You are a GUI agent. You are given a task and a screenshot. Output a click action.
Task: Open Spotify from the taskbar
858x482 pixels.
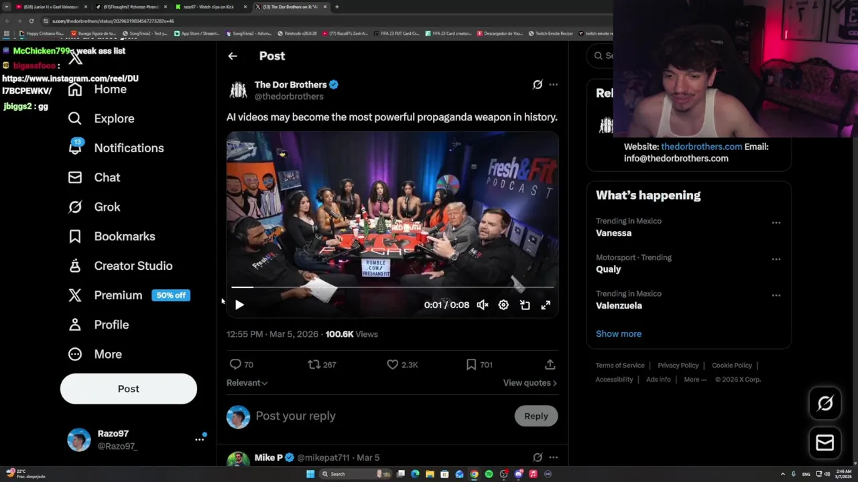pos(489,474)
